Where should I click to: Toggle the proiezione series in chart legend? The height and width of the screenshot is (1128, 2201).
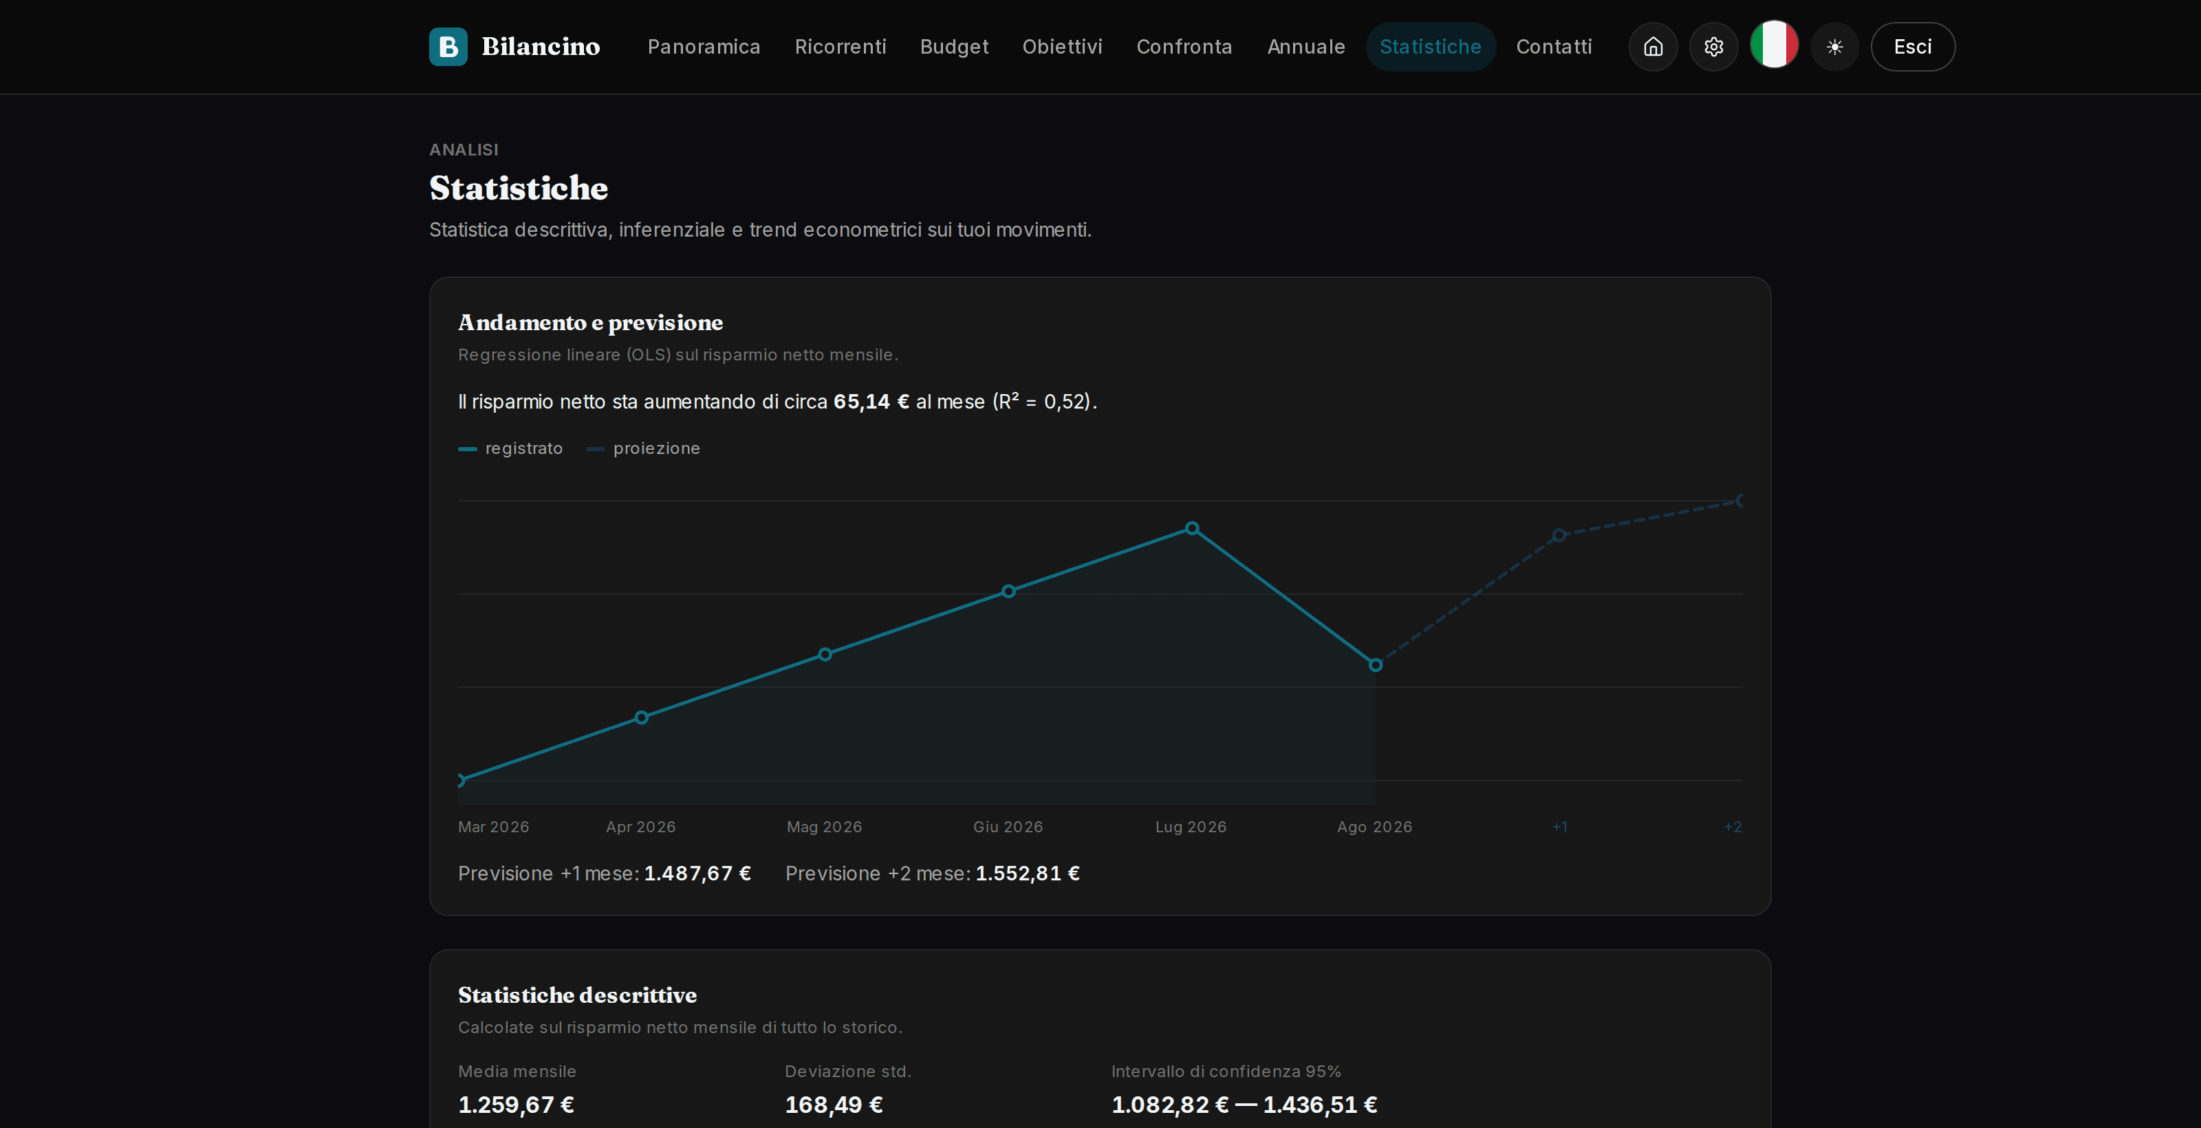[x=642, y=448]
